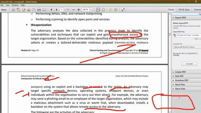Click the Convert file to PDF icon
The image size is (201, 113).
tap(13, 10)
